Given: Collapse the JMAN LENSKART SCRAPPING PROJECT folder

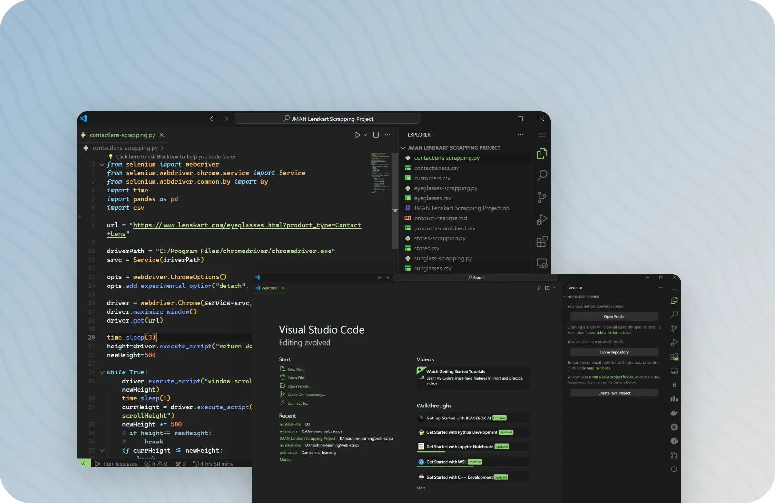Looking at the screenshot, I should [x=403, y=148].
